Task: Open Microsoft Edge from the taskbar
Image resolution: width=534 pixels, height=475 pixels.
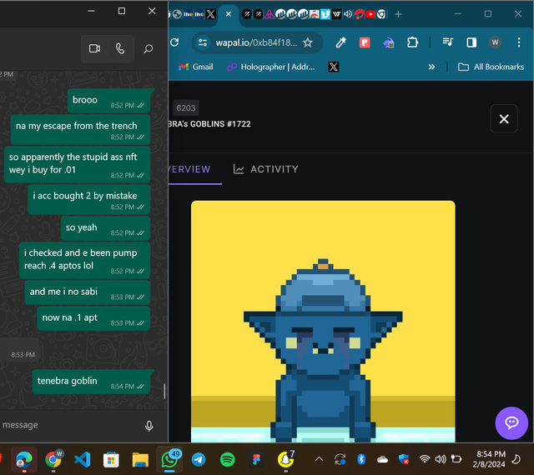Action: tap(24, 460)
